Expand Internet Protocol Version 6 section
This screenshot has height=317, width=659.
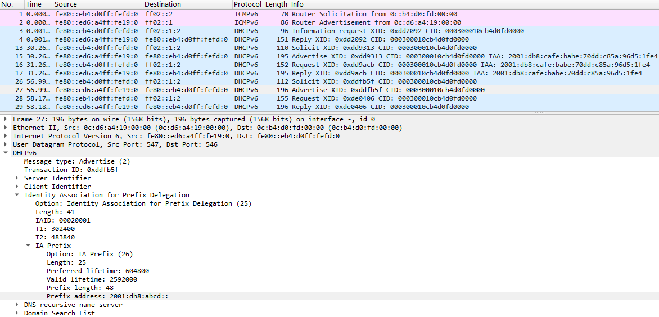[x=5, y=136]
